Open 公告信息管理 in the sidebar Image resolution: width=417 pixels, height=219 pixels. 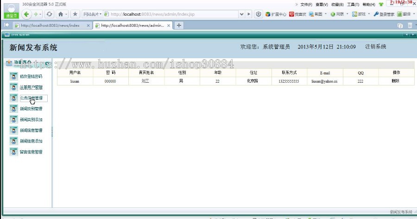(32, 98)
